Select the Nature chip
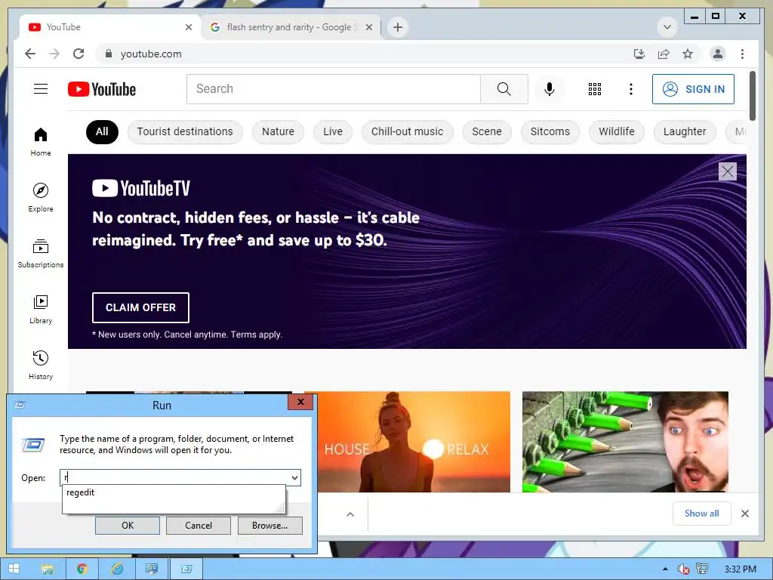This screenshot has width=773, height=580. tap(278, 131)
